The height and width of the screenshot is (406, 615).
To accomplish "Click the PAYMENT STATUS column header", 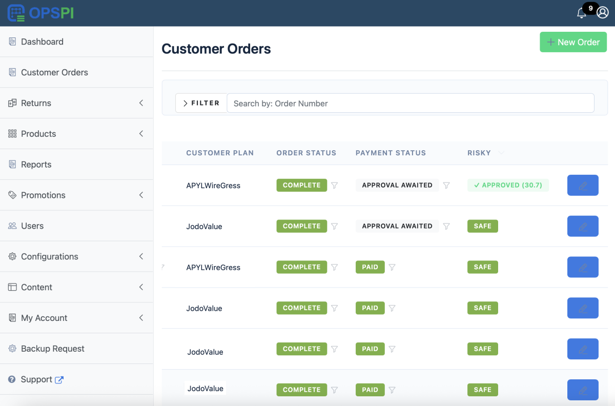I will [x=391, y=153].
